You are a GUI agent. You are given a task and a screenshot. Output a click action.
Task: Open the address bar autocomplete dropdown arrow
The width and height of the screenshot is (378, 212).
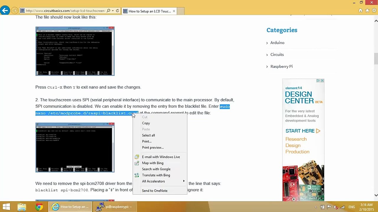point(113,11)
